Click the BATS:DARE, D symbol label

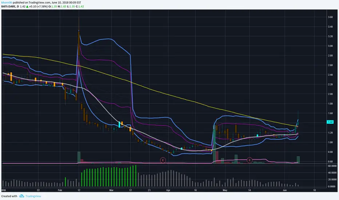pos(10,7)
